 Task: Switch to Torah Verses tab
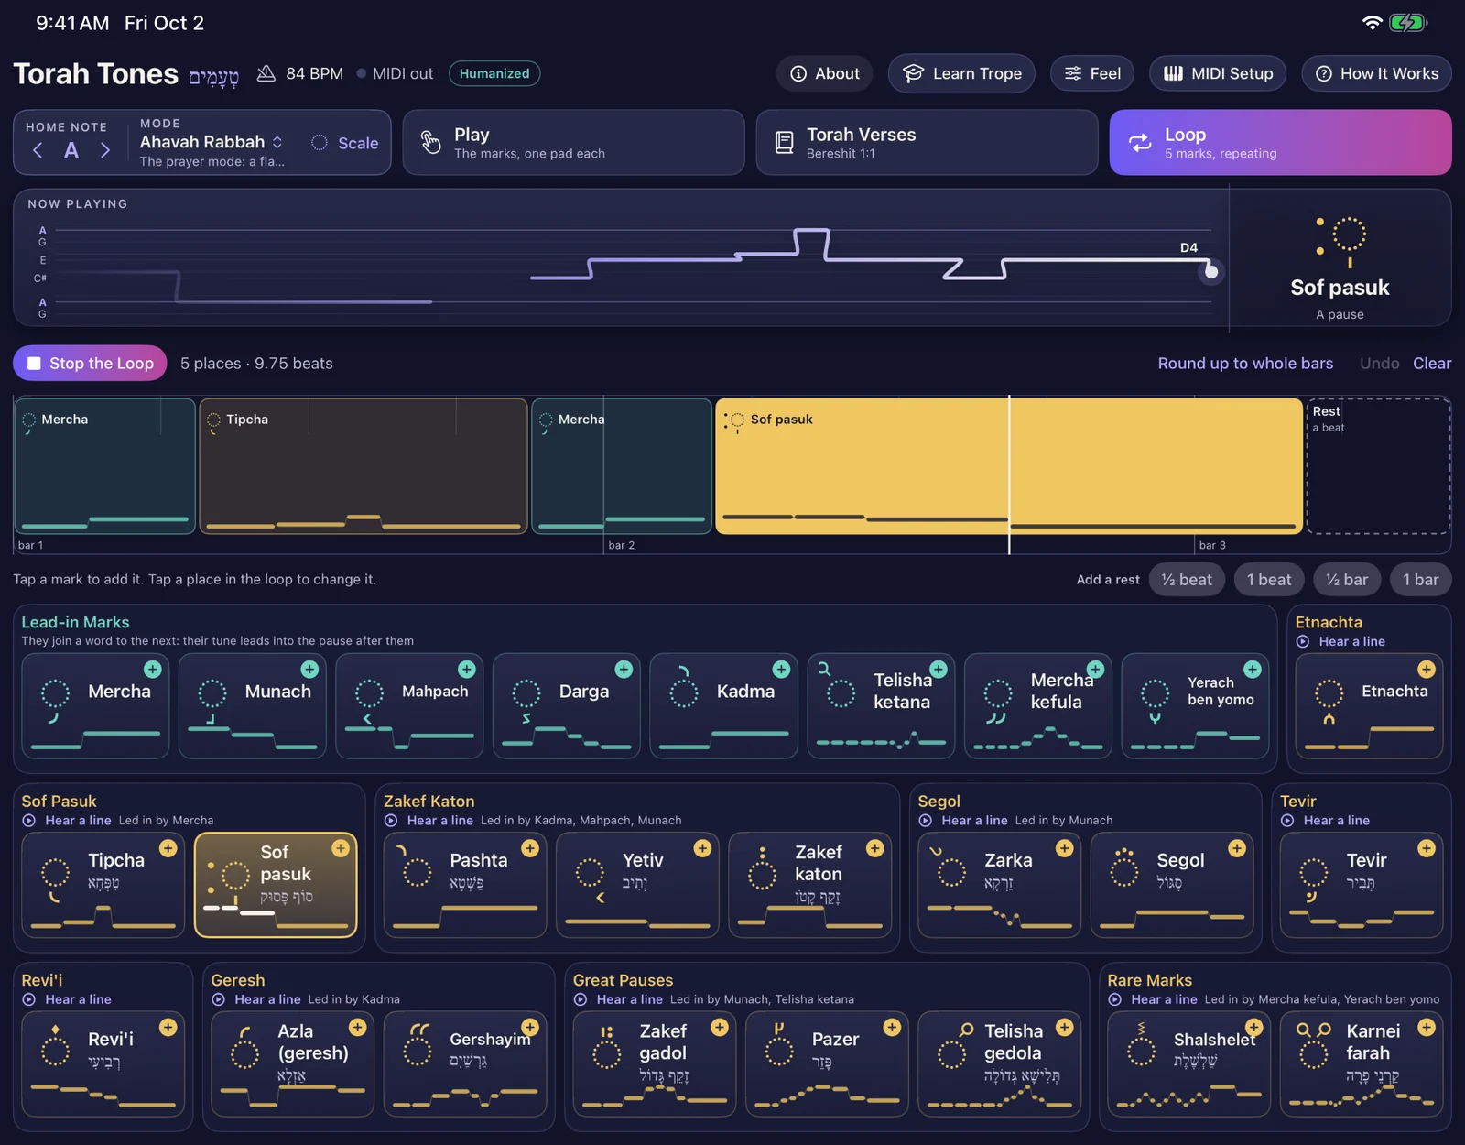point(927,143)
